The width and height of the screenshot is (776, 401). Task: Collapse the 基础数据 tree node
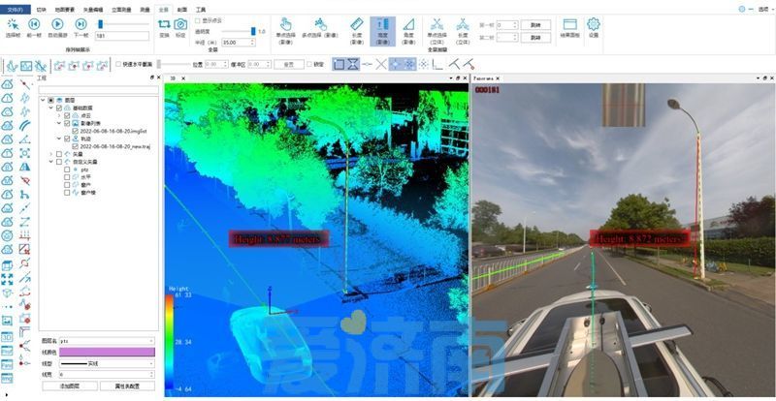pos(51,107)
